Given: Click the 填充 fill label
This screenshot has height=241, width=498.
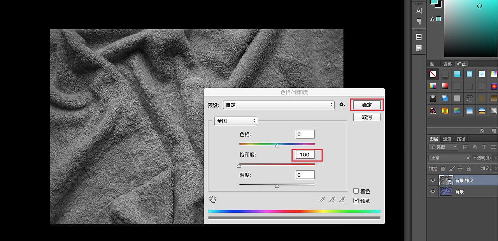Looking at the screenshot, I should [x=486, y=168].
